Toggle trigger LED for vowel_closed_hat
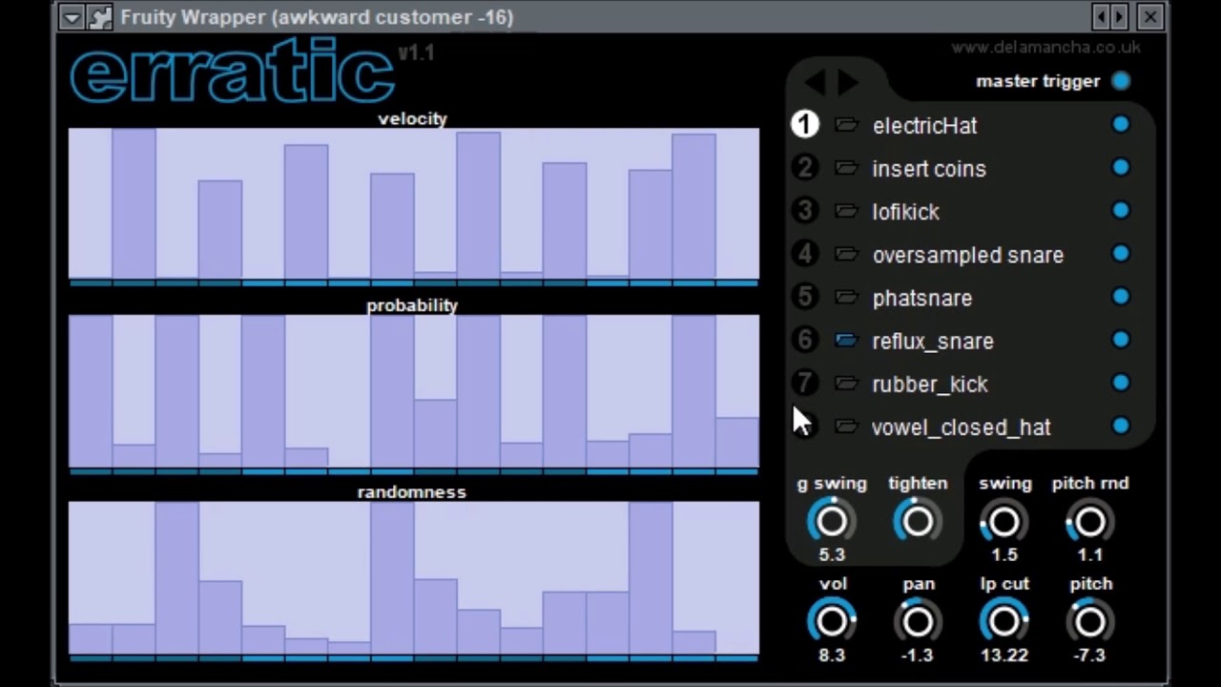Screen dimensions: 1221x687 (1121, 426)
